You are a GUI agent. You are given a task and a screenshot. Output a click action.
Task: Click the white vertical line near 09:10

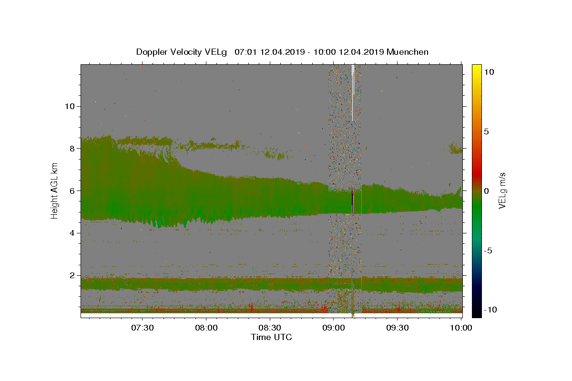coord(352,93)
